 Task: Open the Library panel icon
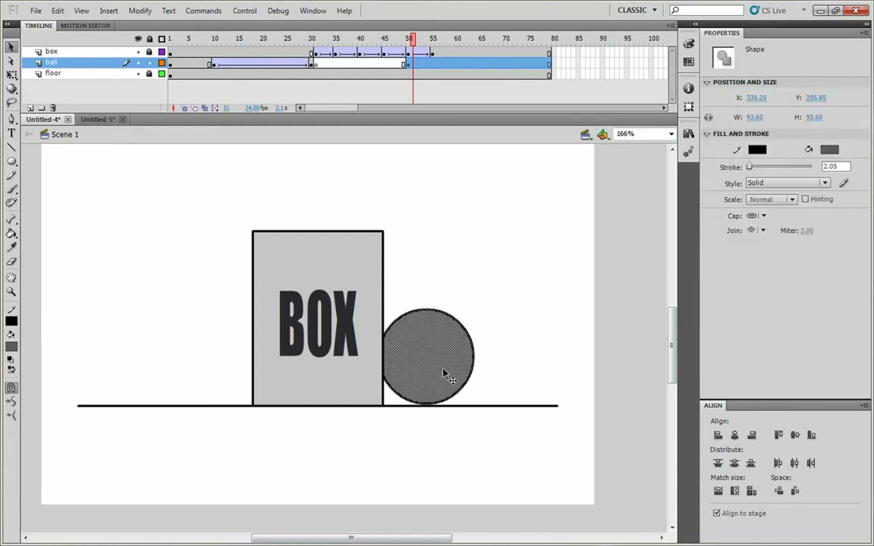689,133
